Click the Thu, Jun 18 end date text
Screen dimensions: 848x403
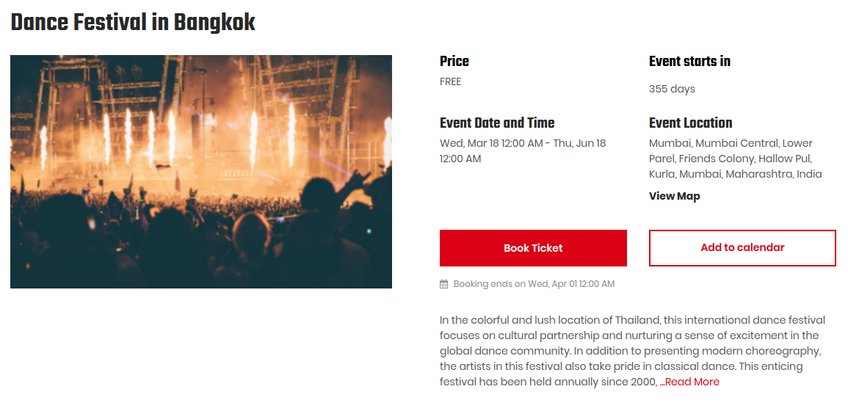(x=579, y=143)
